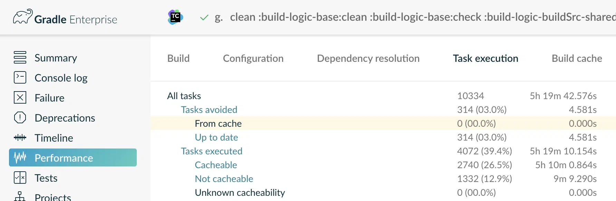Viewport: 616px width, 201px height.
Task: Open the Not cacheable tasks link
Action: (x=224, y=179)
